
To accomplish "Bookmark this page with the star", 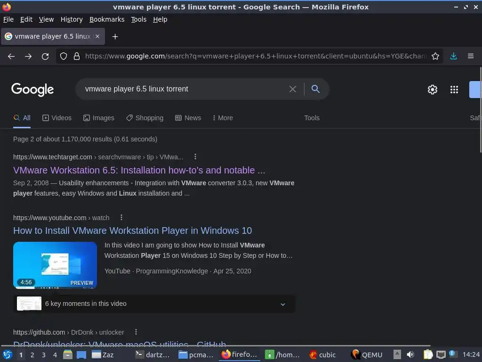I will tap(435, 57).
